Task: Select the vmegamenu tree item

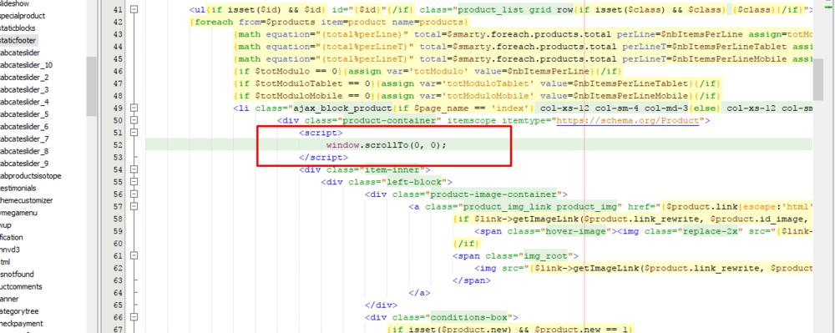Action: 19,213
